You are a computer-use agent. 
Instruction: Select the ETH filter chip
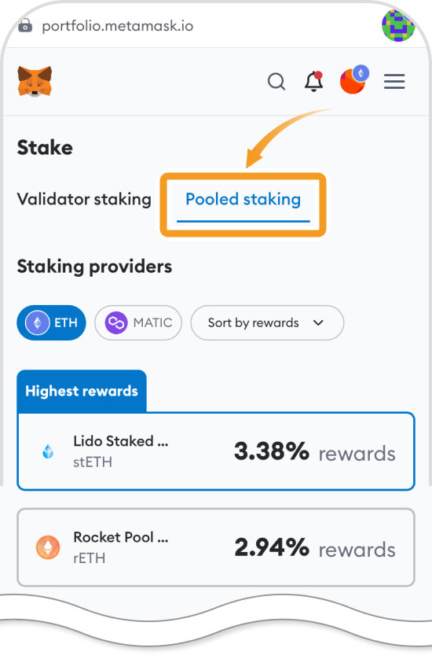coord(51,322)
